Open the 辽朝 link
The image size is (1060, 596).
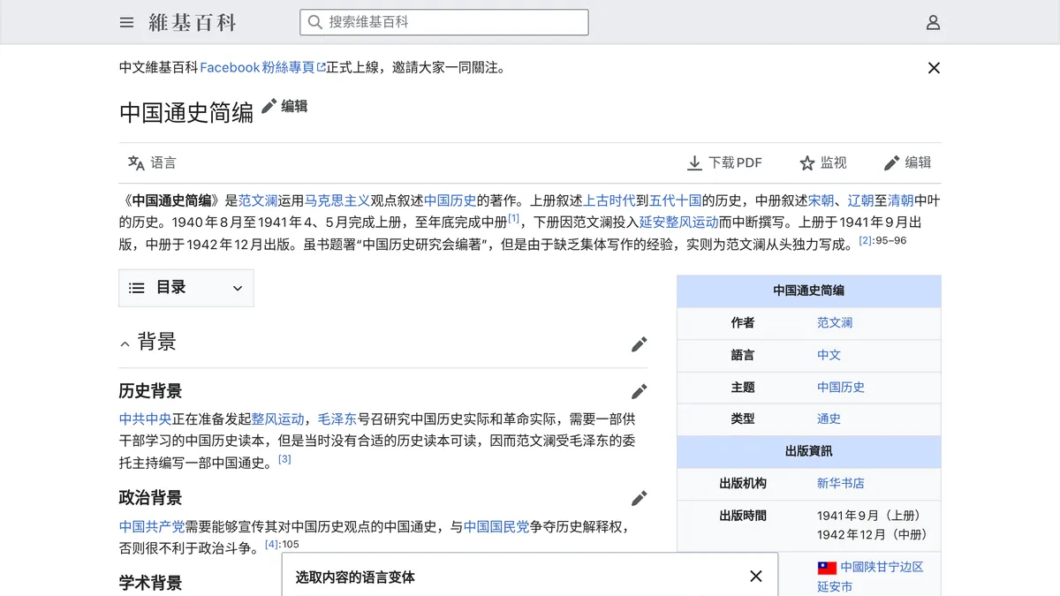pos(861,200)
